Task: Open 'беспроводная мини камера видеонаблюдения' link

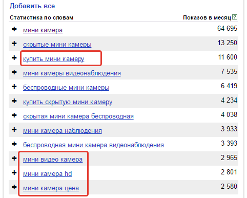Action: point(94,145)
